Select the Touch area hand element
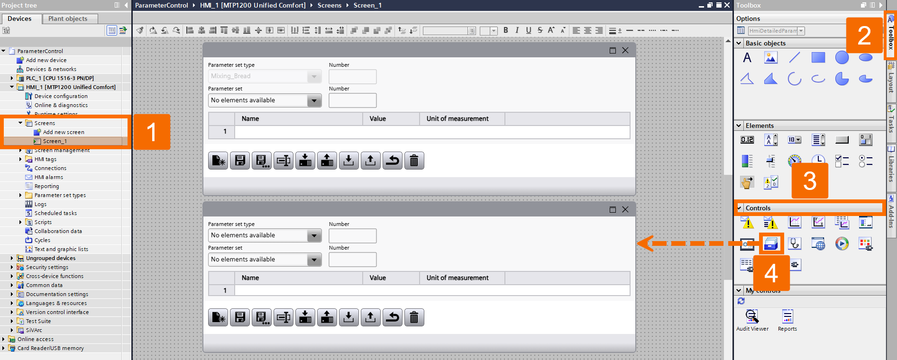Screen dimensions: 897x360 tap(747, 182)
